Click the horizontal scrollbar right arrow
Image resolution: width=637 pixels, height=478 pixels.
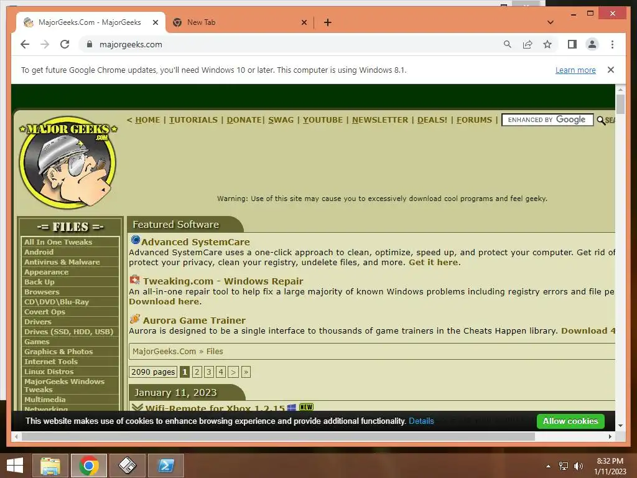click(610, 436)
